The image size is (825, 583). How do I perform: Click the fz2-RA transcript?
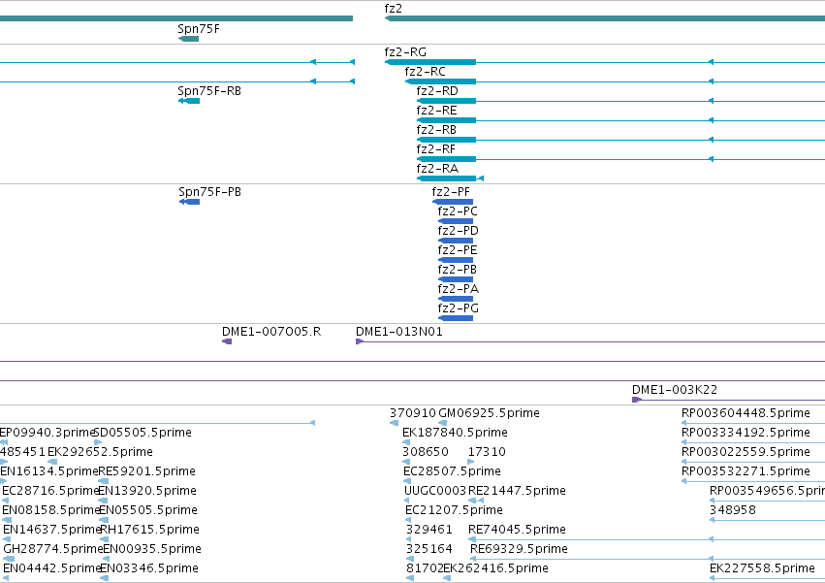[450, 178]
